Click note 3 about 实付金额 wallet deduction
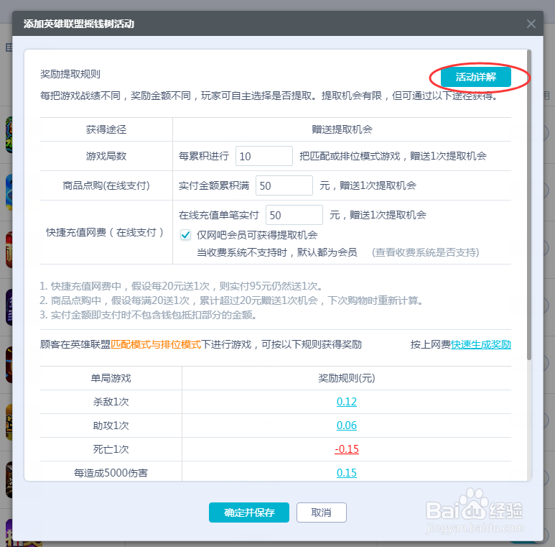The image size is (555, 547). (x=148, y=315)
